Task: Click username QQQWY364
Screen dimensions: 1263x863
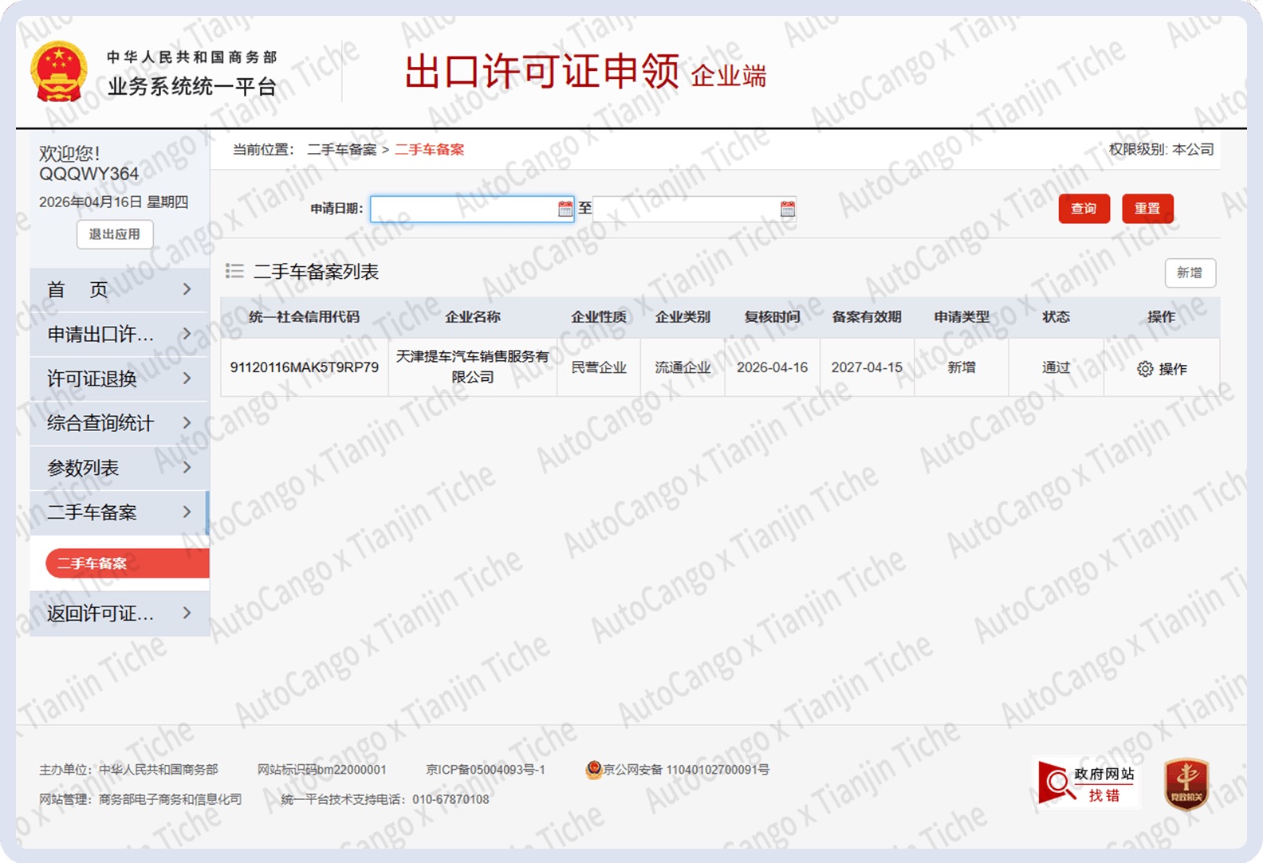Action: click(89, 174)
